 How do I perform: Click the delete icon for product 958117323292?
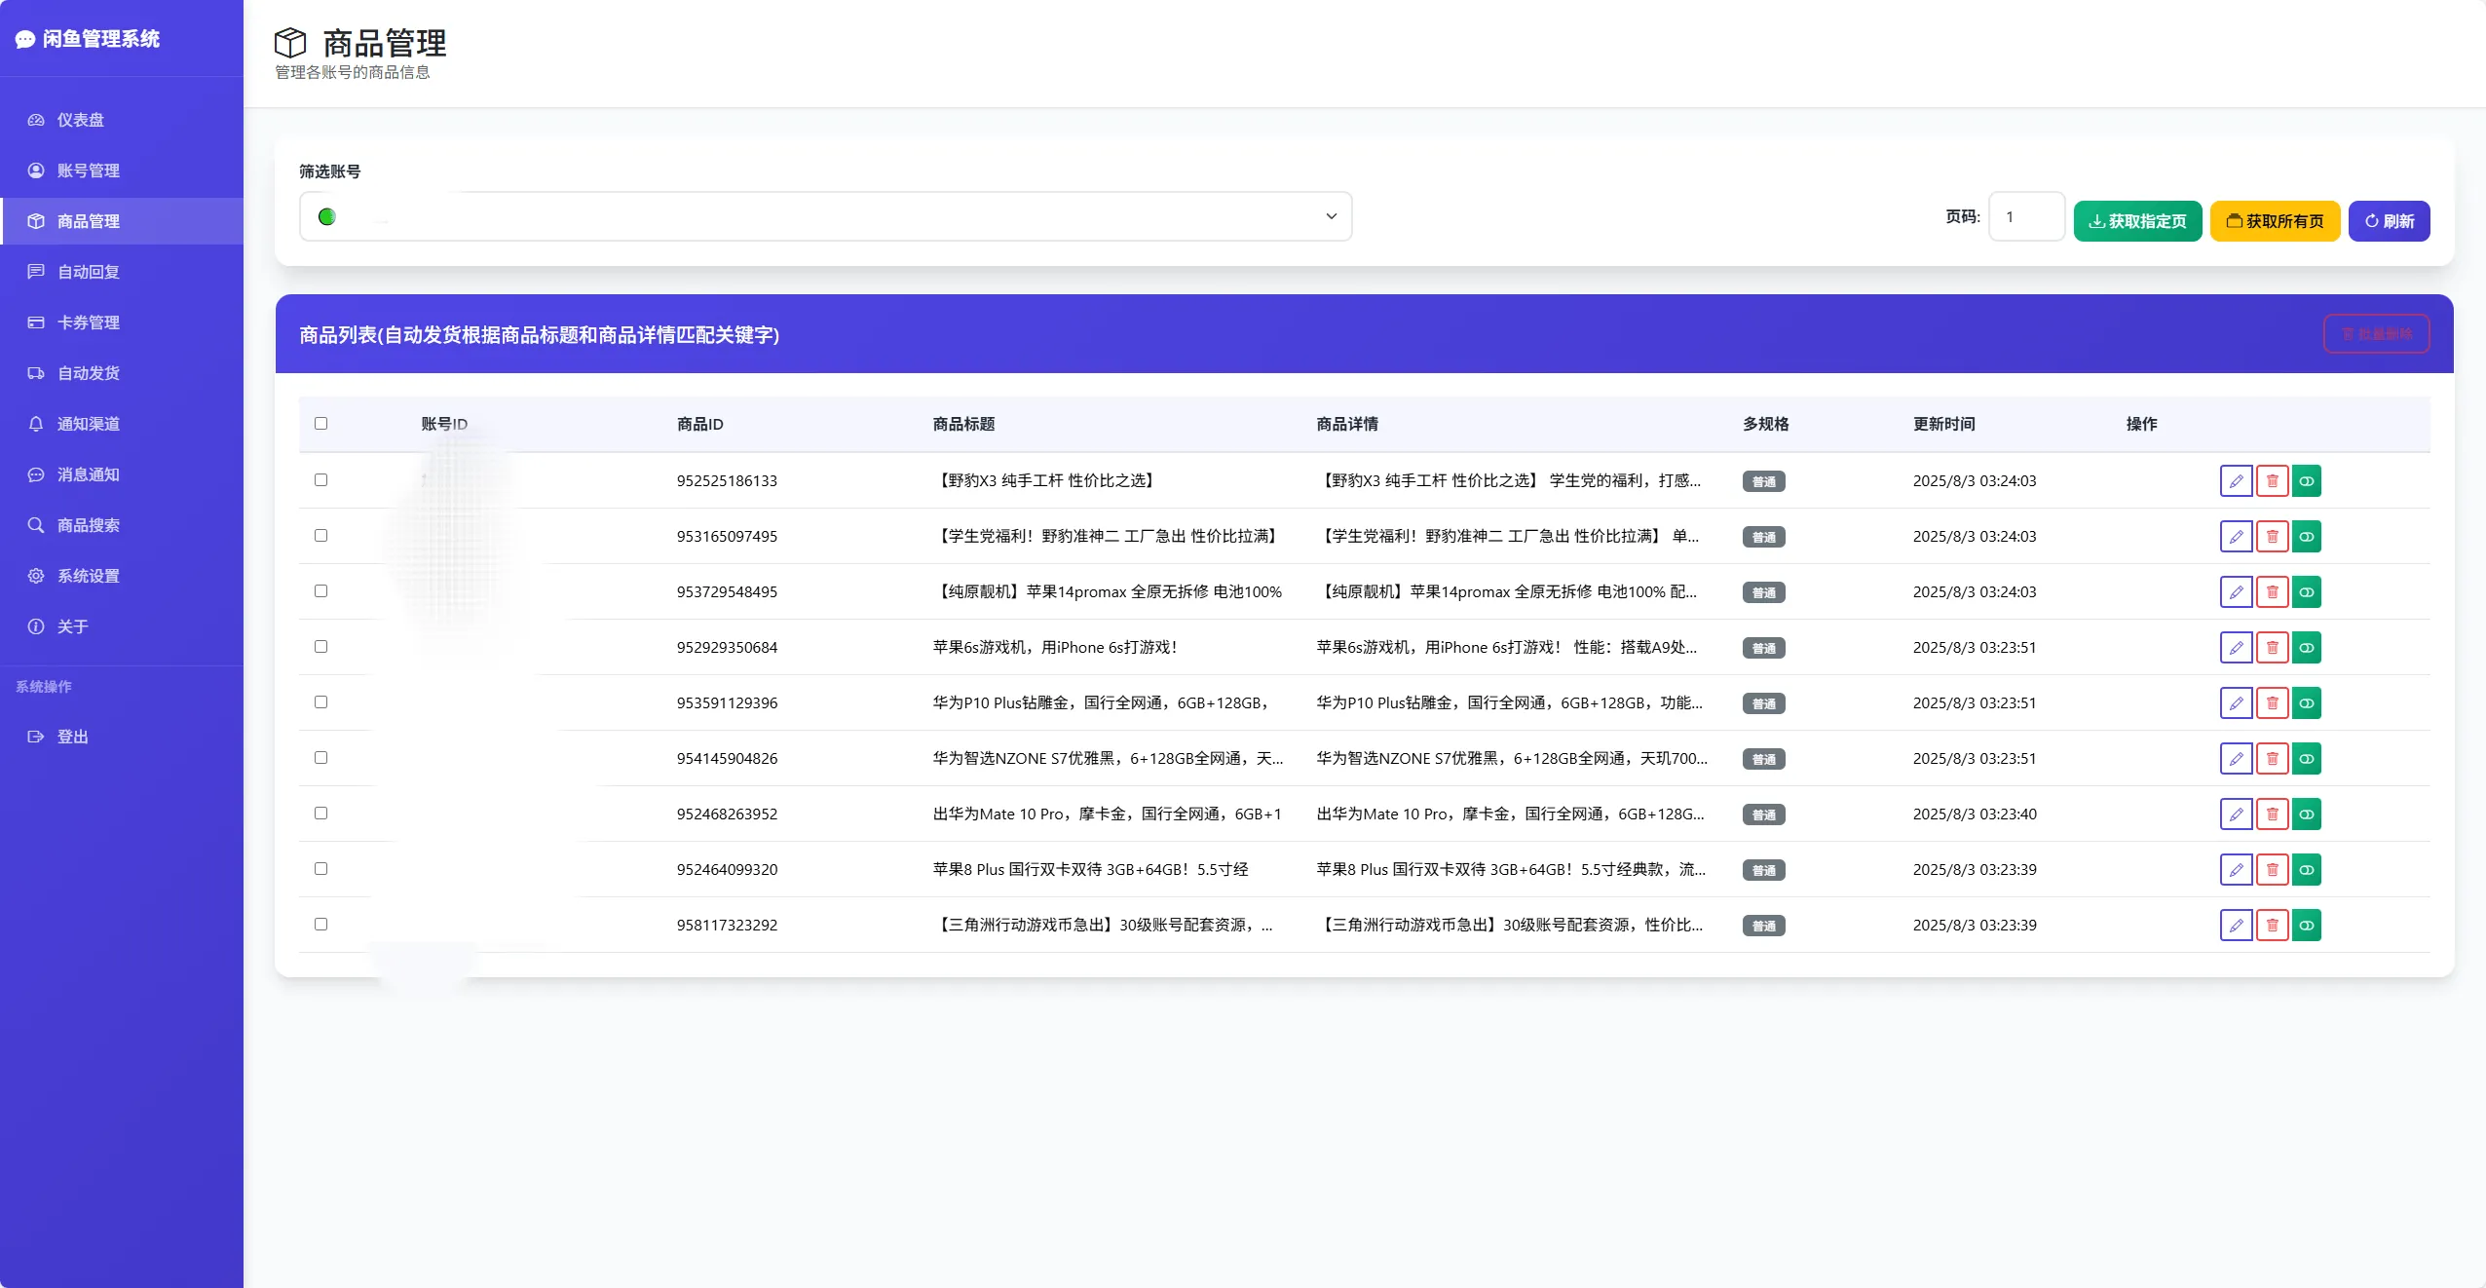point(2272,925)
